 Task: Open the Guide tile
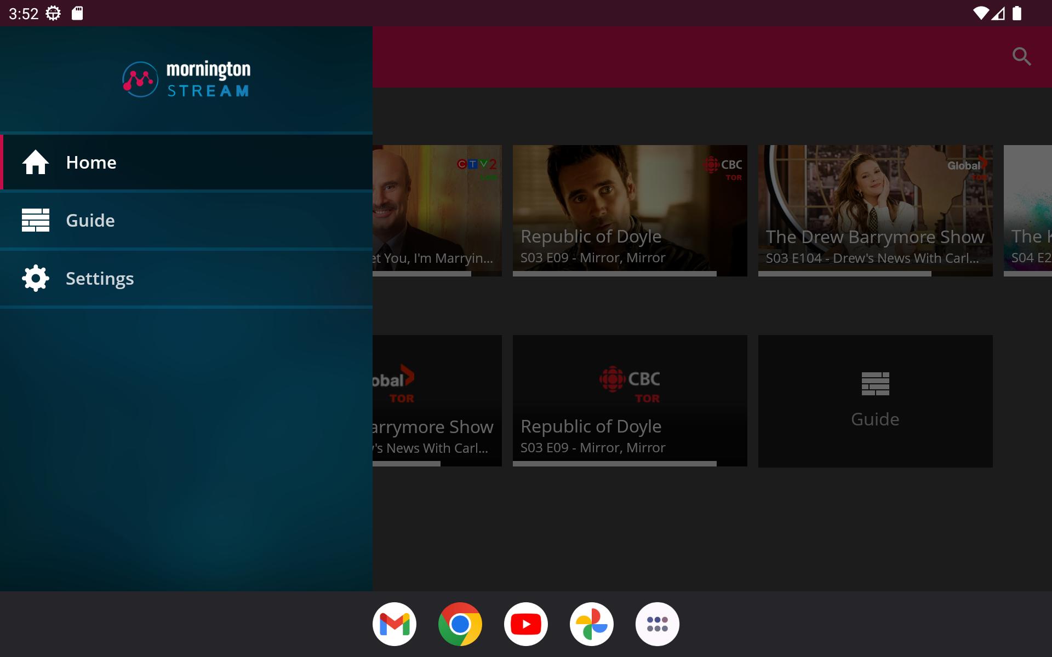(876, 401)
